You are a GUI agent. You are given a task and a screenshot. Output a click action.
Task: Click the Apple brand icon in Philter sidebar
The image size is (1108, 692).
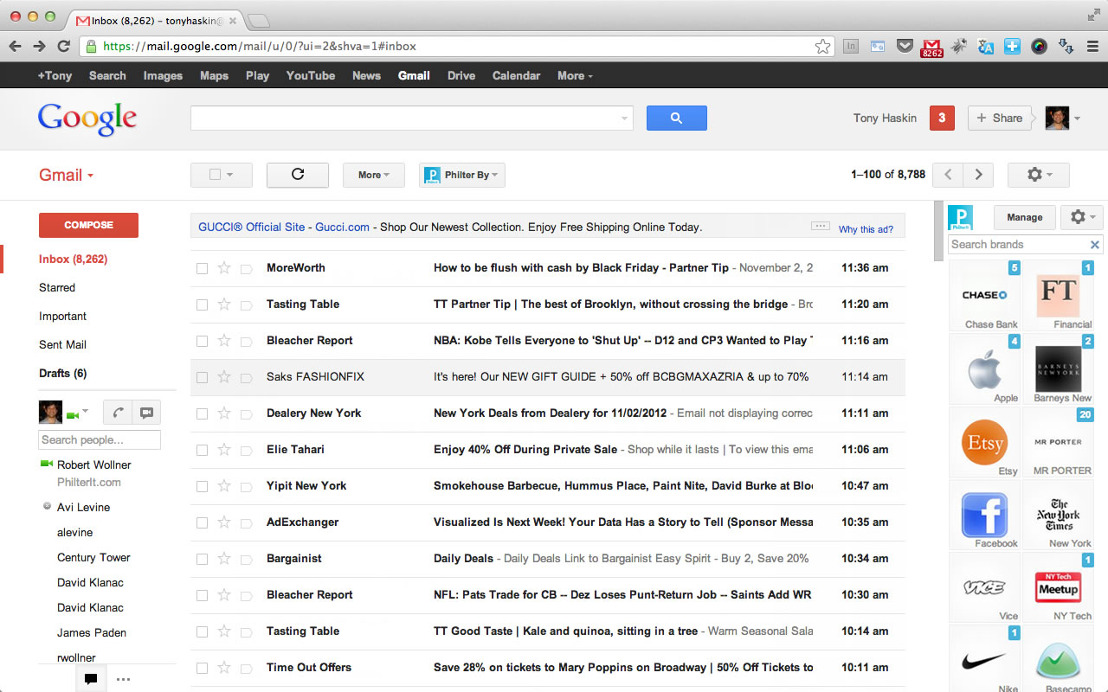tap(985, 369)
